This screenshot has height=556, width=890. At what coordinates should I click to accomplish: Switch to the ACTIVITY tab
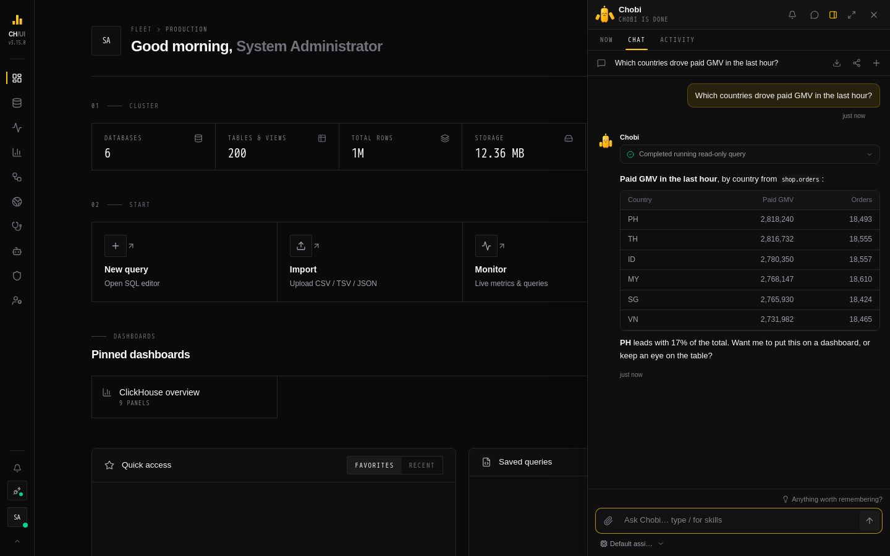[x=677, y=40]
